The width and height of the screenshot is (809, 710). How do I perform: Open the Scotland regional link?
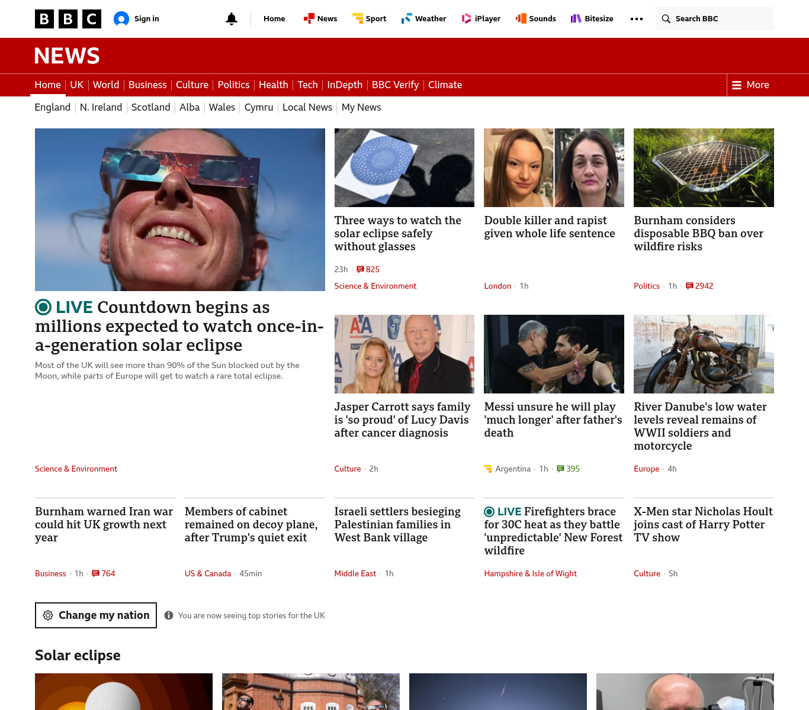pyautogui.click(x=150, y=107)
